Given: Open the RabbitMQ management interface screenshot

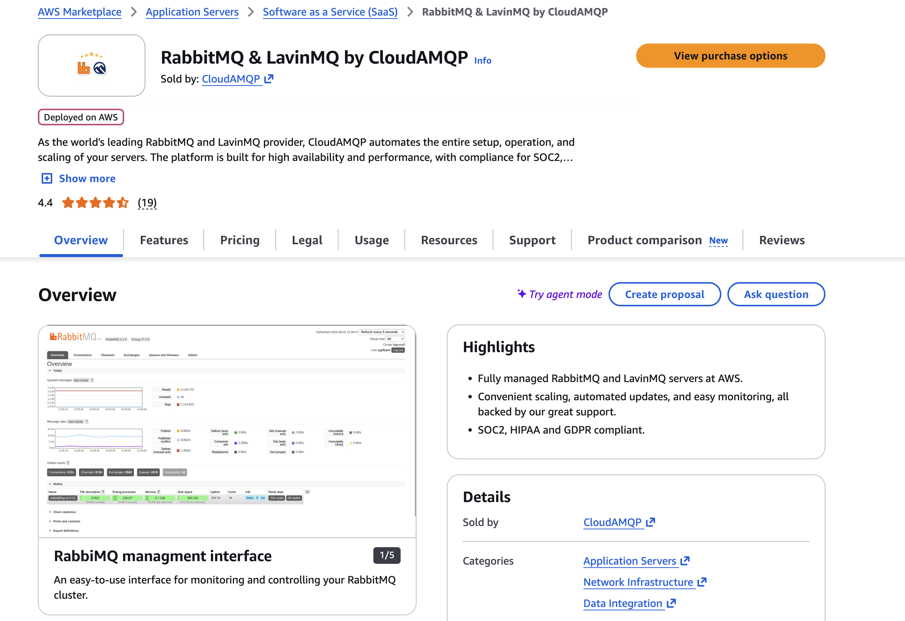Looking at the screenshot, I should [227, 431].
